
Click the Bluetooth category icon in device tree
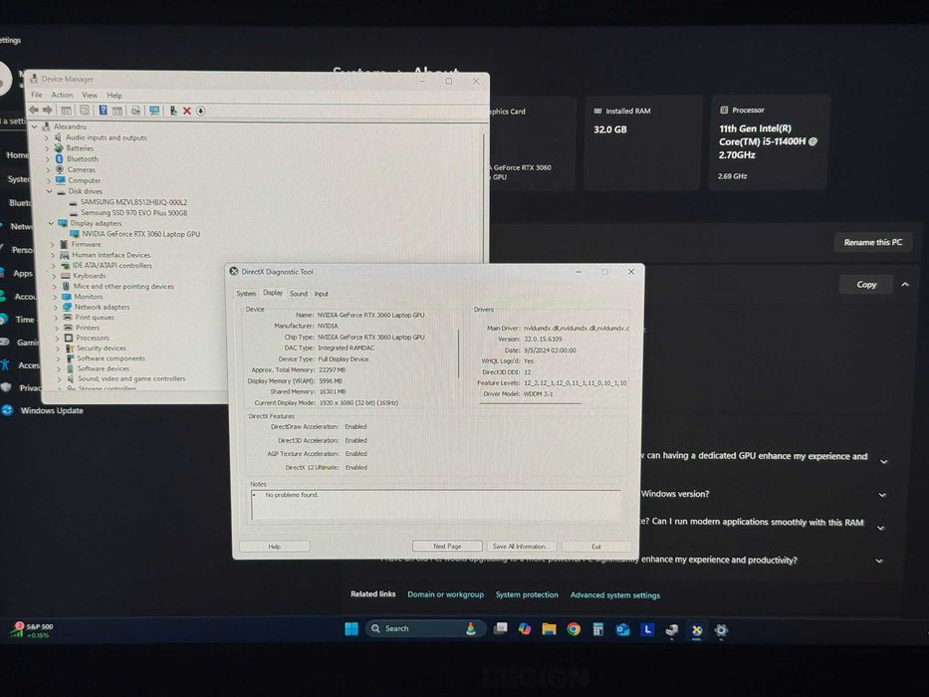tap(60, 159)
